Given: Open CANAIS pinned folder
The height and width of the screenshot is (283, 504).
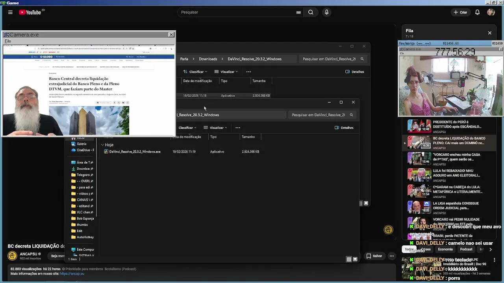Looking at the screenshot, I should point(82,200).
